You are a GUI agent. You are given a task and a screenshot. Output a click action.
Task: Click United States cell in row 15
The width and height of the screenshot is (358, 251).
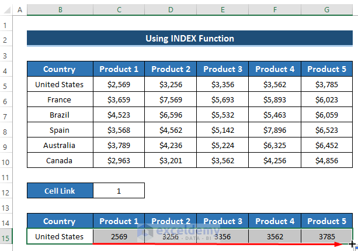(59, 236)
